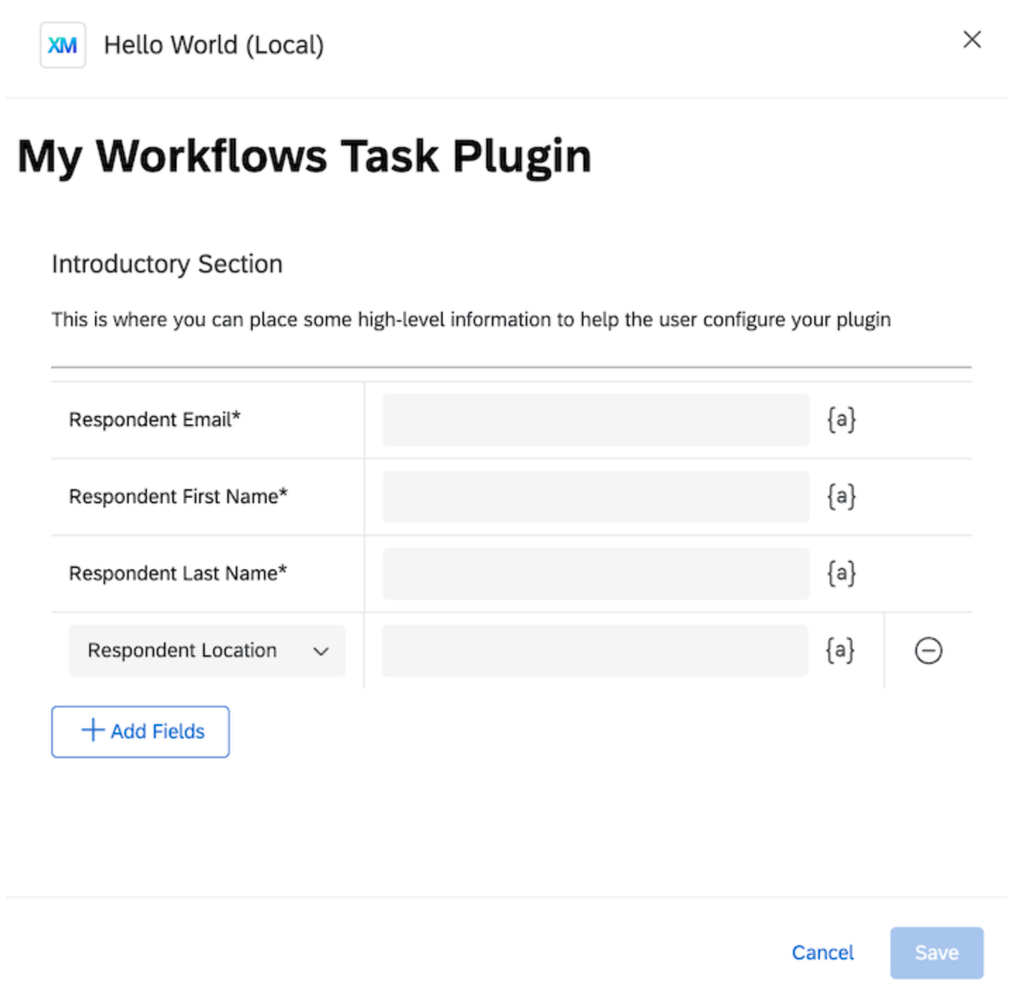Viewport: 1012px width, 991px height.
Task: Select the Respondent Last Name input box
Action: click(595, 573)
